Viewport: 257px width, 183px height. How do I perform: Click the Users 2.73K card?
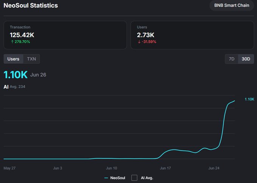pos(192,35)
